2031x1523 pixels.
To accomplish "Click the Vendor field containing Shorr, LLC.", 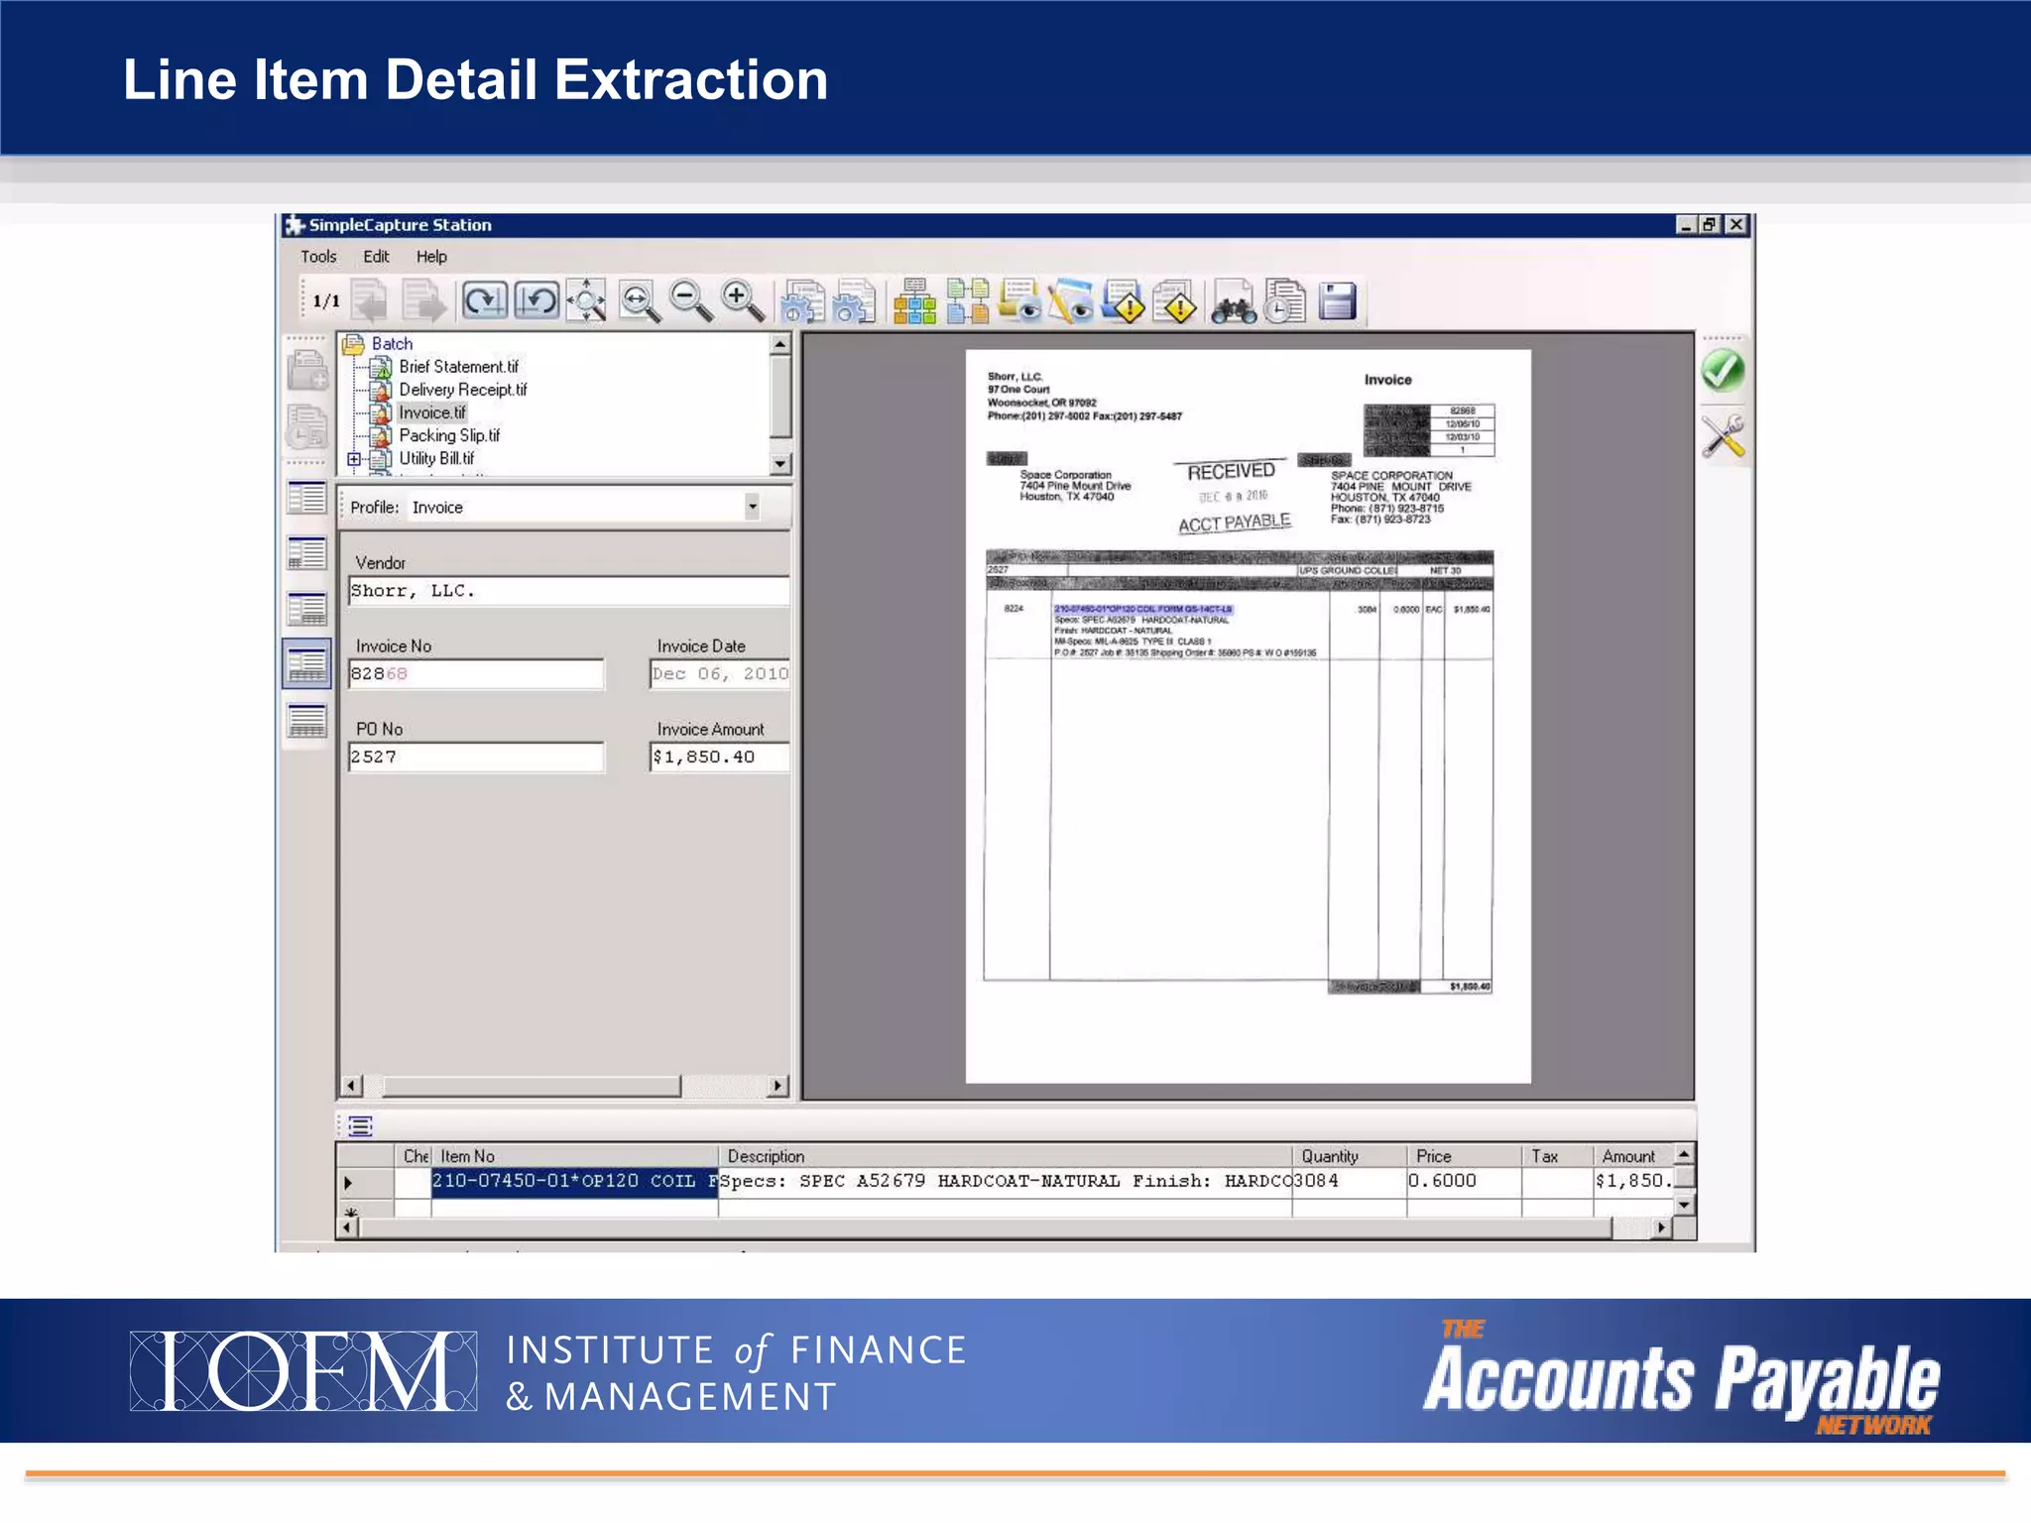I will coord(568,591).
